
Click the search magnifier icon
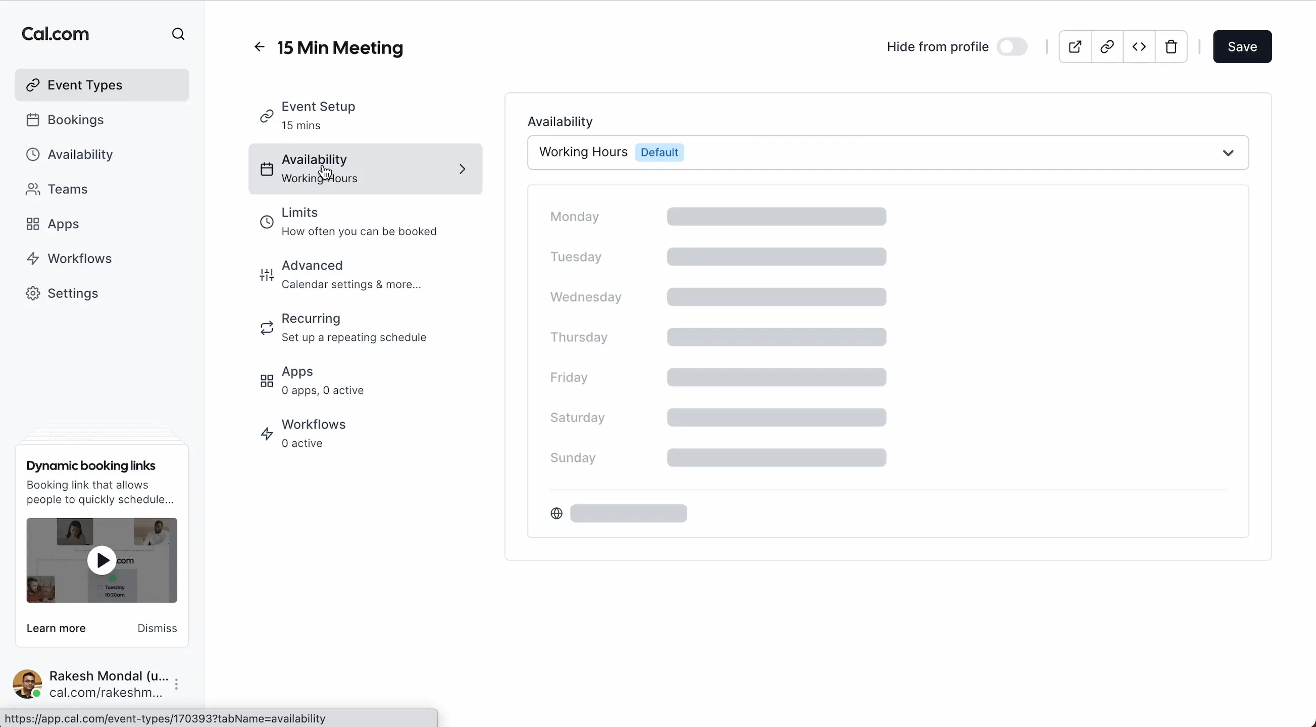178,34
